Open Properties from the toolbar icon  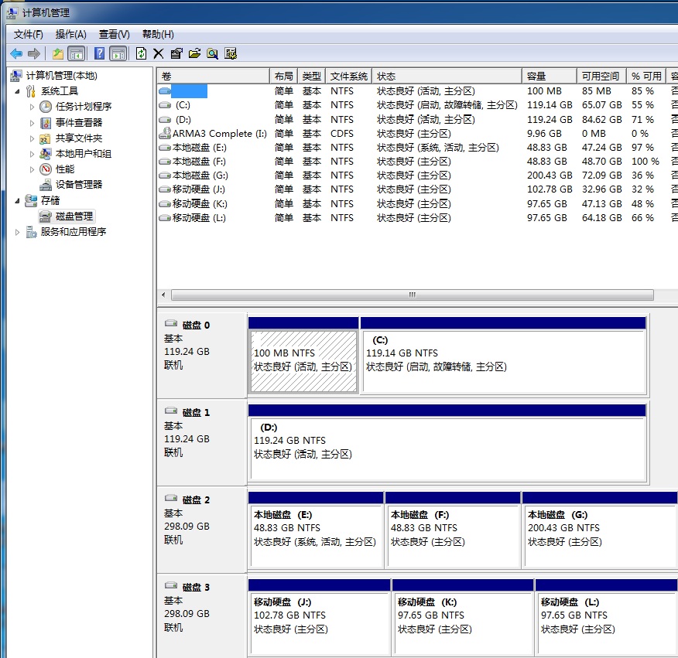pos(176,53)
